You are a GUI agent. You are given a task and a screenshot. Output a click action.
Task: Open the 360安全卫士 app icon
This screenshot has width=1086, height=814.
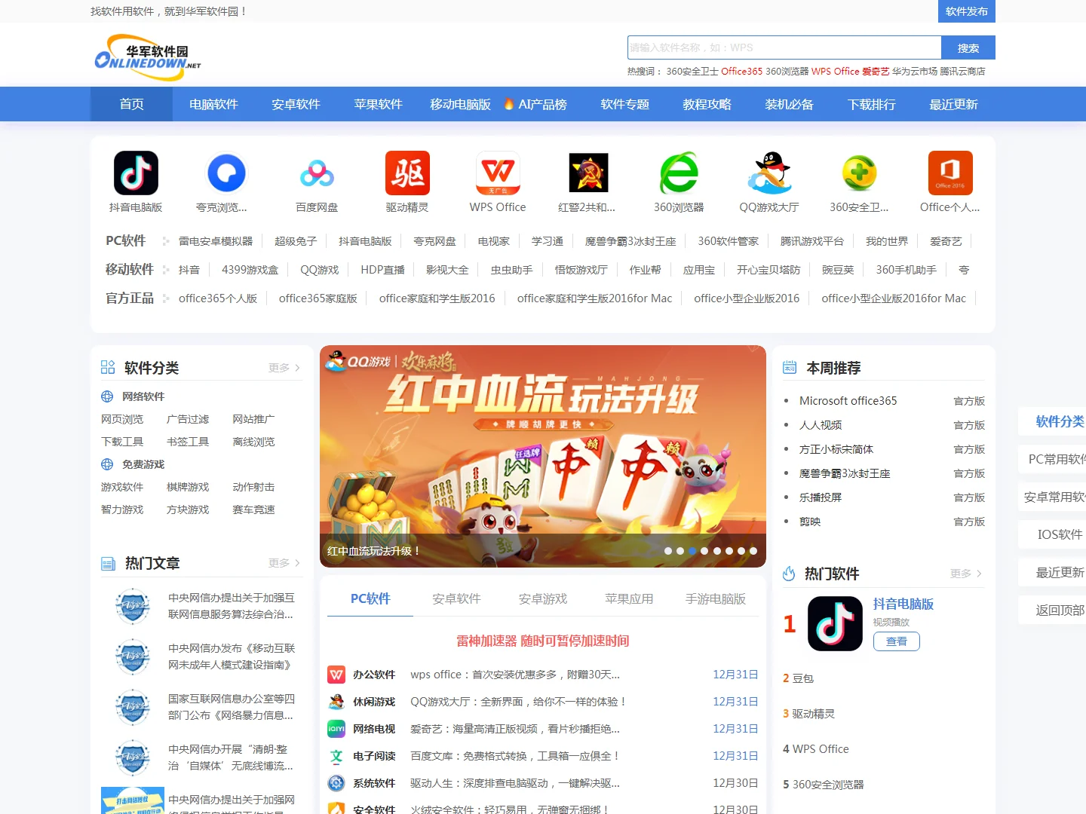tap(860, 173)
